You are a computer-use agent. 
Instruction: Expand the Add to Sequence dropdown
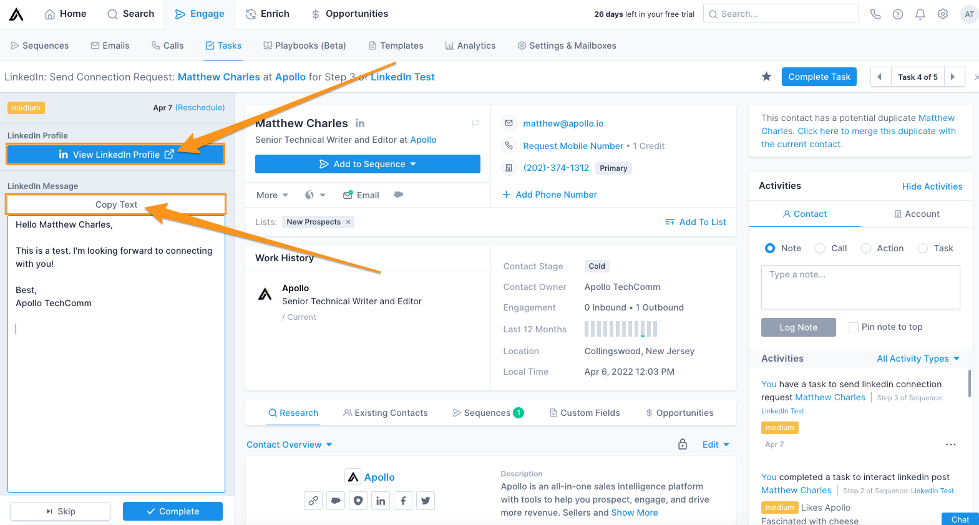point(368,164)
